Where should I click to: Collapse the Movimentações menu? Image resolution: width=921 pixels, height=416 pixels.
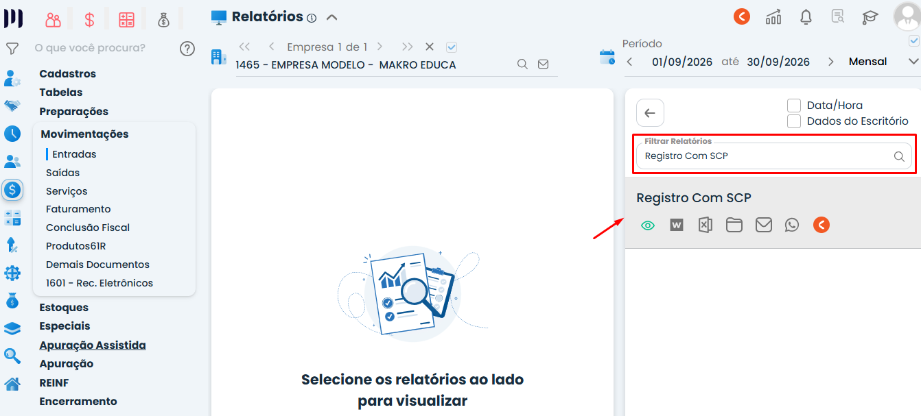tap(84, 134)
